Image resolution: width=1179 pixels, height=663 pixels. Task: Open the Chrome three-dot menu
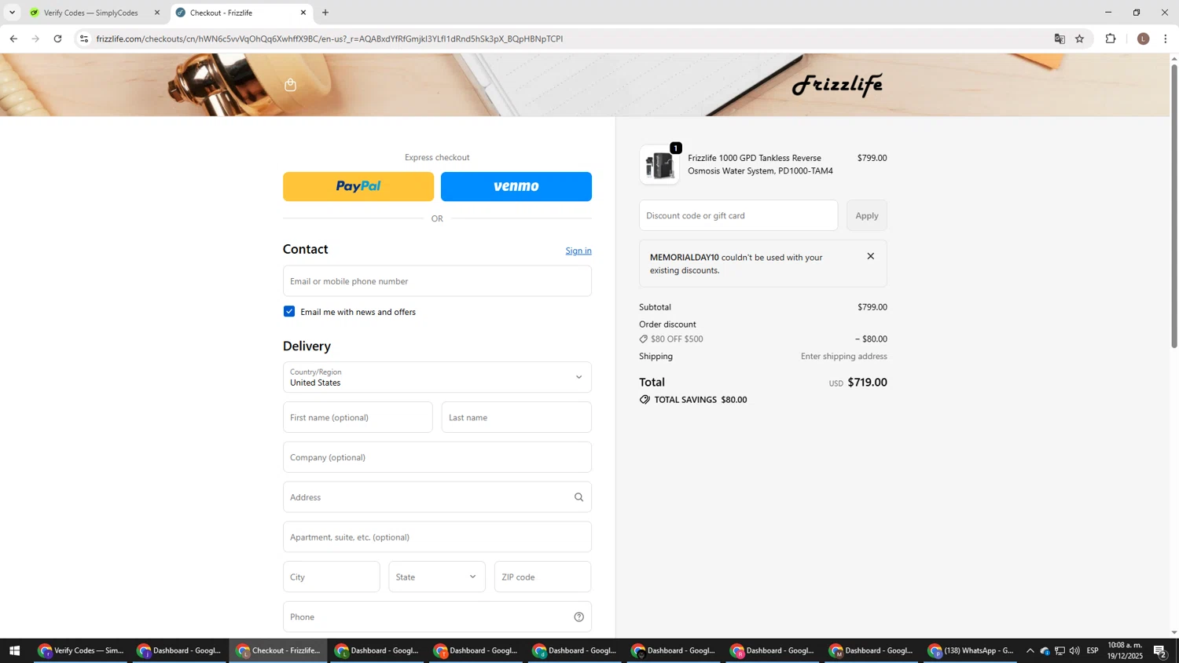point(1165,38)
